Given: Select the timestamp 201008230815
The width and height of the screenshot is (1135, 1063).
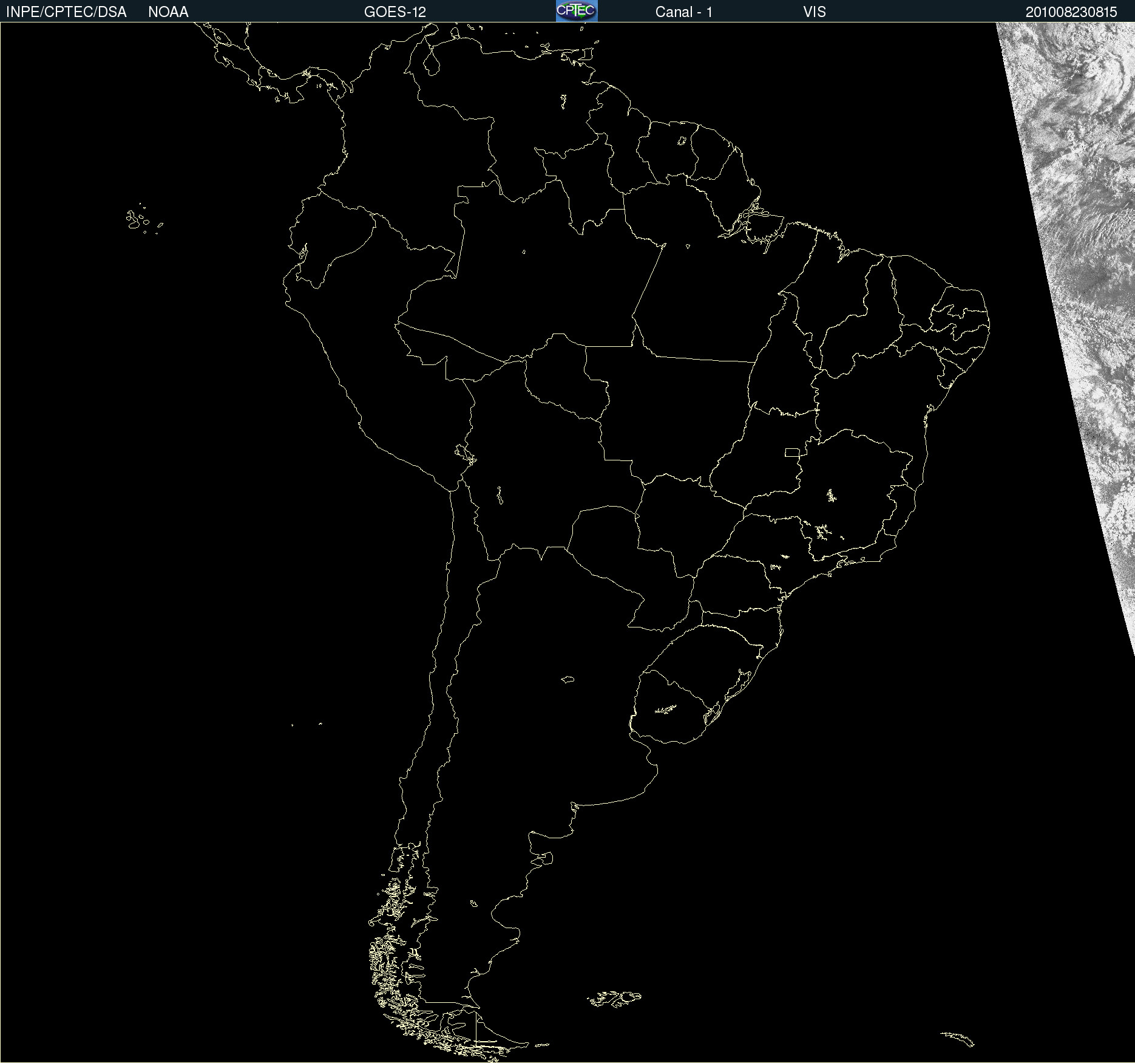Looking at the screenshot, I should point(1071,12).
